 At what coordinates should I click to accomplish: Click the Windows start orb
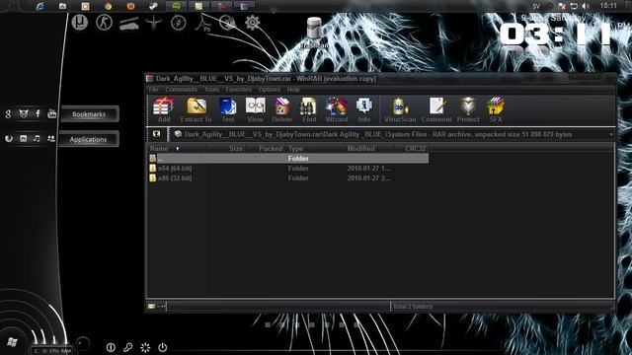click(12, 342)
